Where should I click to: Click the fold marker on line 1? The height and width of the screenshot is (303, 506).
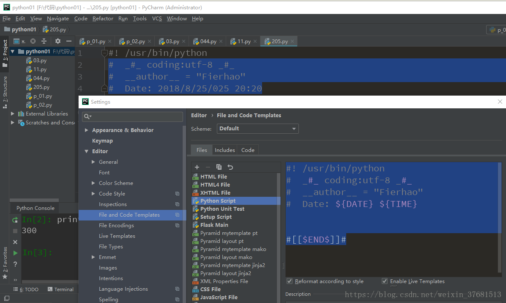104,52
